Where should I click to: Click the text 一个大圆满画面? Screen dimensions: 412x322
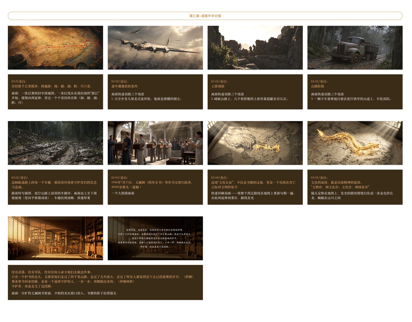[123, 193]
